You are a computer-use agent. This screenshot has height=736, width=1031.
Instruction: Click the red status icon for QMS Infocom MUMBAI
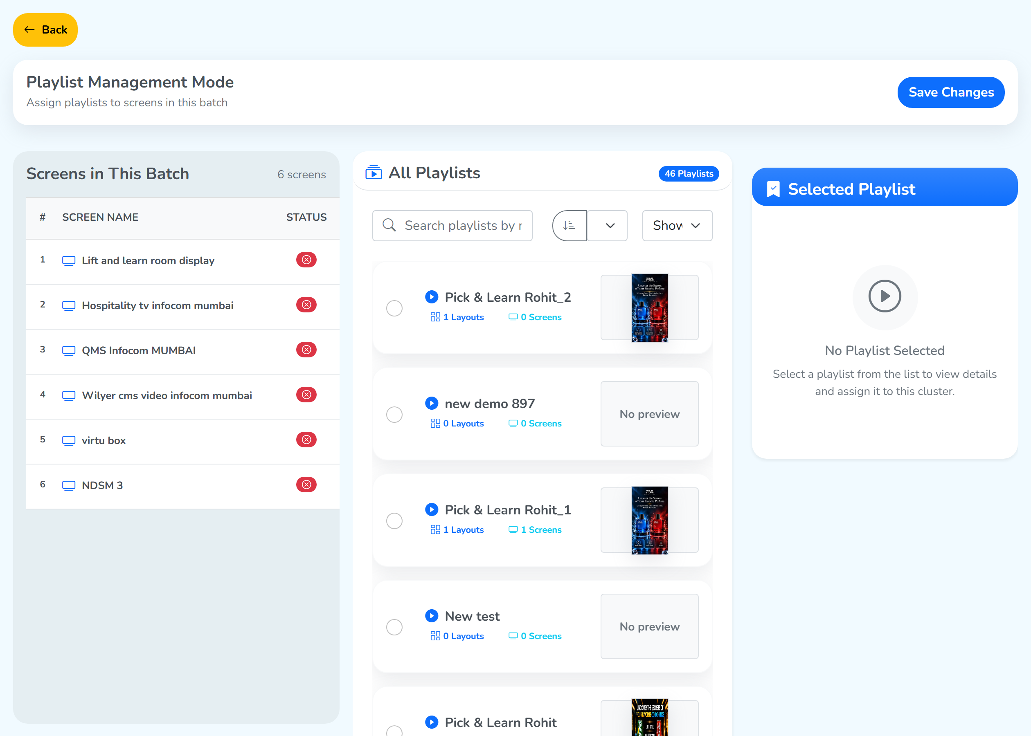[306, 350]
